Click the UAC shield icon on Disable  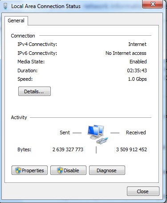[x=60, y=170]
